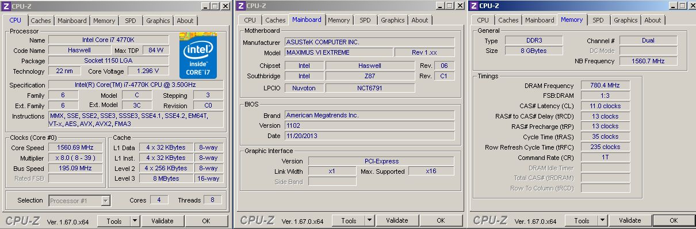Click the Instructions list field

(136, 120)
